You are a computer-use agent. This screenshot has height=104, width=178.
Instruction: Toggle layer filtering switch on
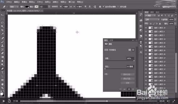pyautogui.click(x=176, y=16)
